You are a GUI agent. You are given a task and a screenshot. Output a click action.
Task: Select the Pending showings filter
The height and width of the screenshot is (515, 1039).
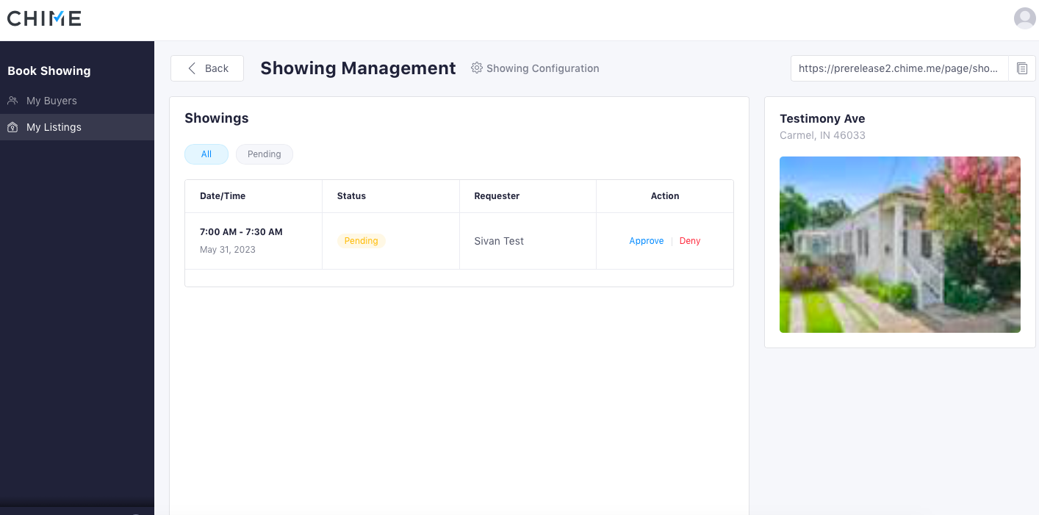(265, 154)
